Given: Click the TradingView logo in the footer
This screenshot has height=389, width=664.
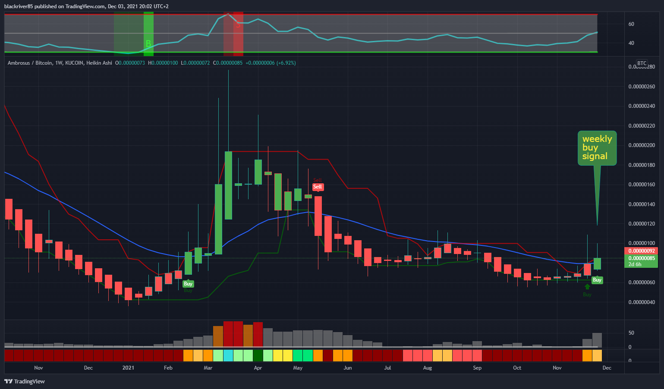Looking at the screenshot, I should (x=25, y=381).
